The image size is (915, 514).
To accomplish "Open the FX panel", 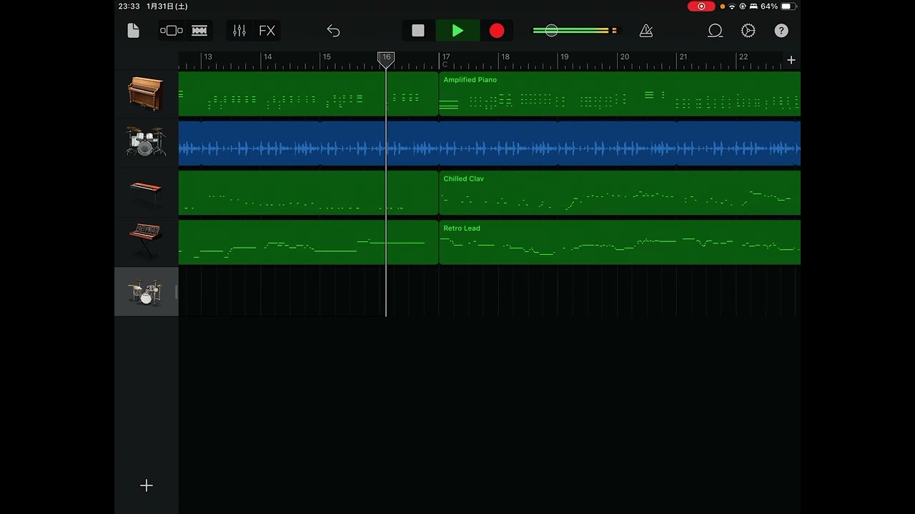I will (267, 31).
